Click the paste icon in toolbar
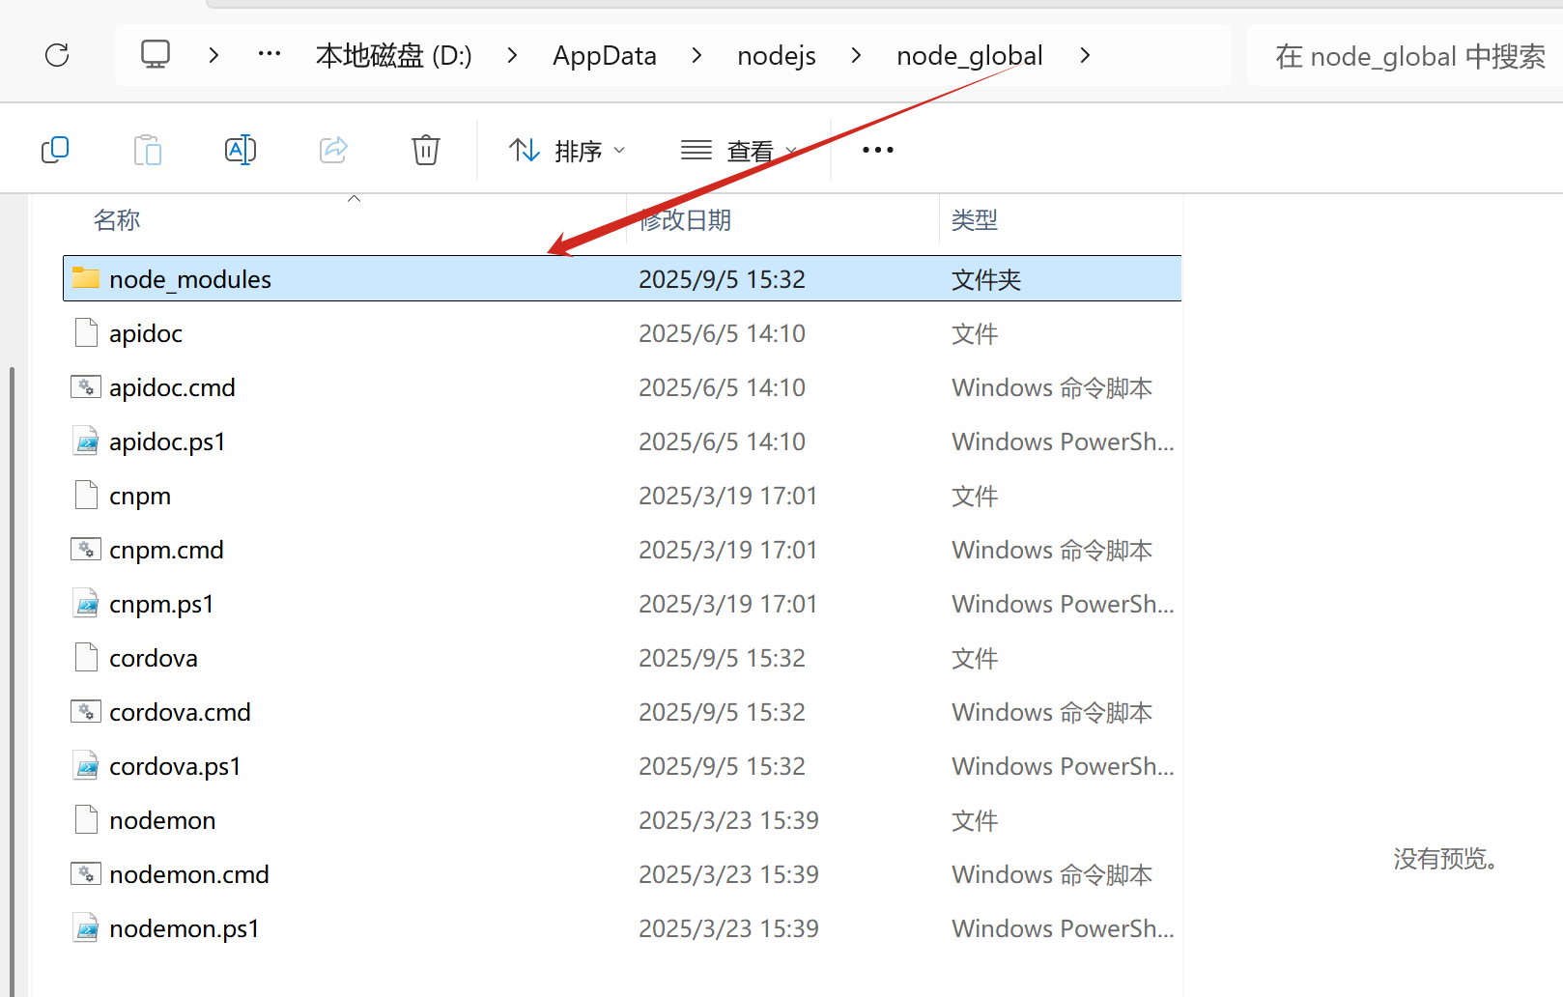 pos(147,150)
